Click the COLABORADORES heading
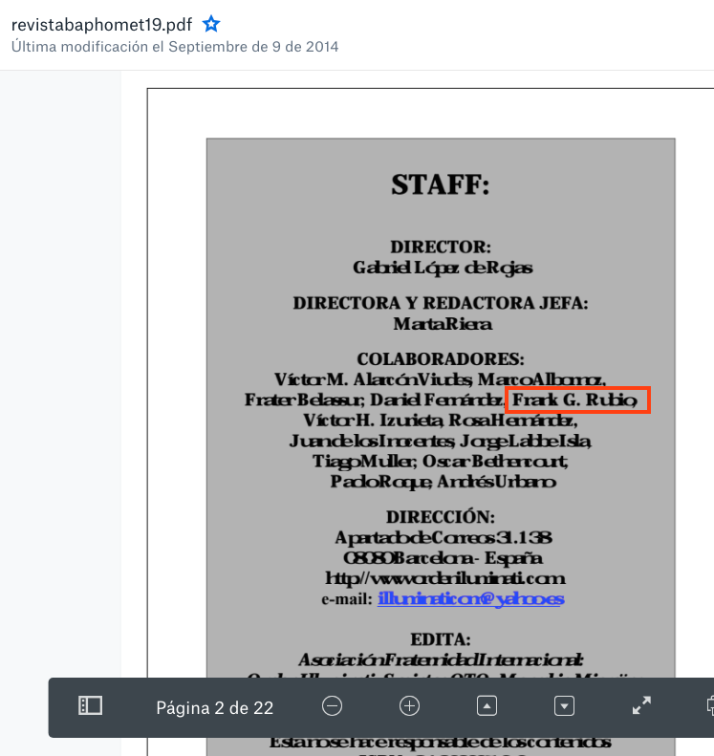Viewport: 714px width, 756px height. 441,359
